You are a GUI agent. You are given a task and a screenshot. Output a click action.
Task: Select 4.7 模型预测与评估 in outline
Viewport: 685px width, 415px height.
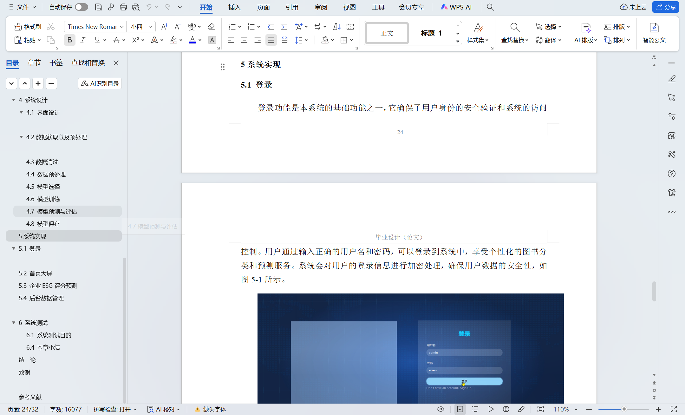pos(67,211)
